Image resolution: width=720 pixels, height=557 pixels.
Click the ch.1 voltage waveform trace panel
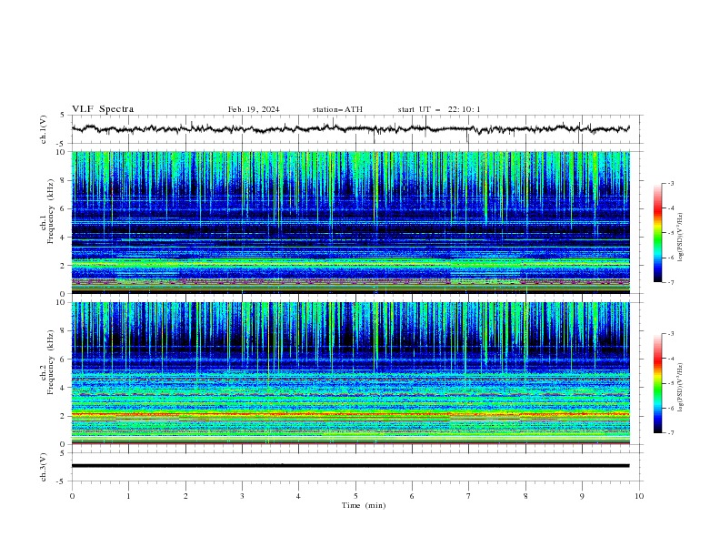357,129
